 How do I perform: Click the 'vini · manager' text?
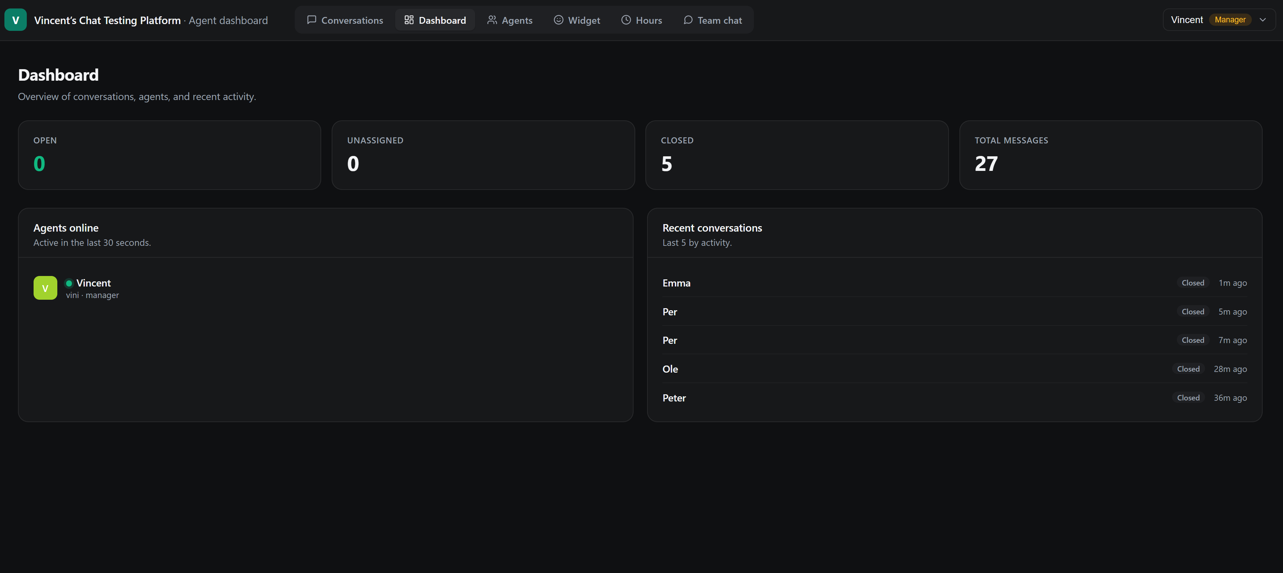pos(93,295)
